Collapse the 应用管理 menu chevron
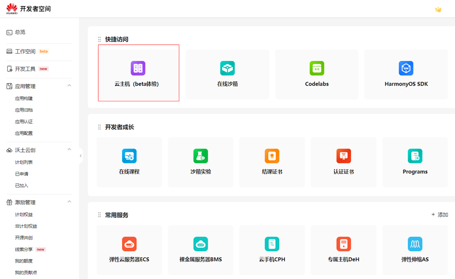Image resolution: width=455 pixels, height=279 pixels. [69, 86]
